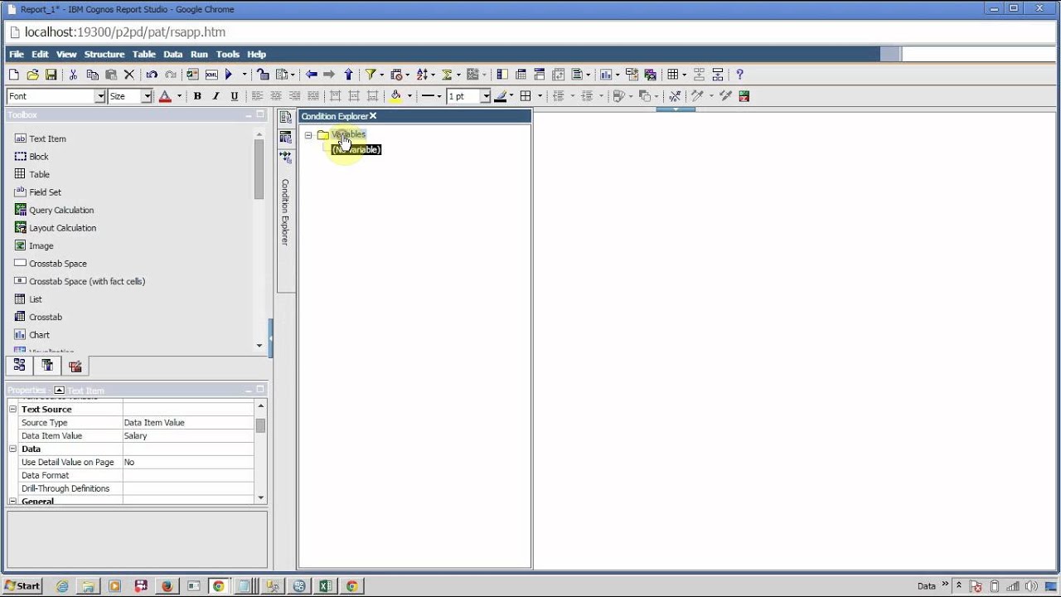Copy selection with the Copy icon
The width and height of the screenshot is (1061, 597).
click(92, 75)
